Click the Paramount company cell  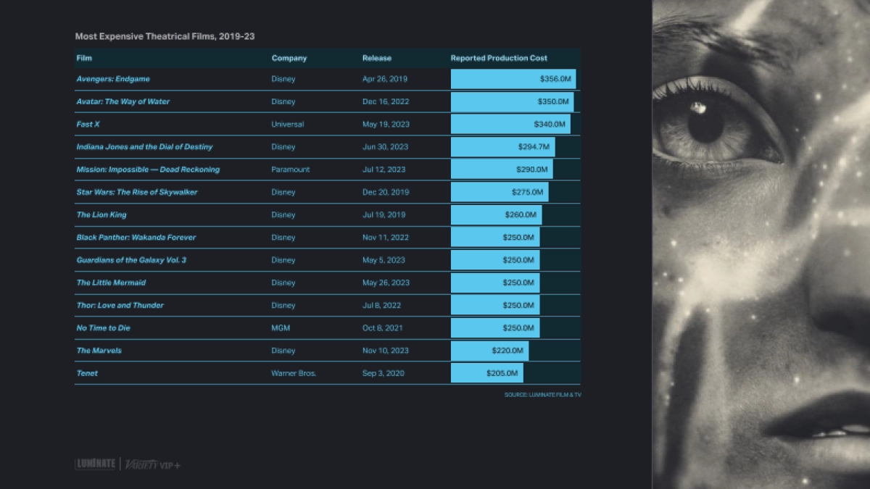[290, 170]
